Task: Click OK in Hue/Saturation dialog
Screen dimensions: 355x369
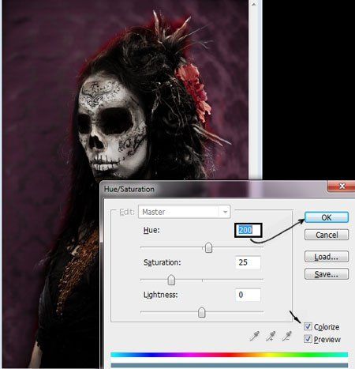Action: pyautogui.click(x=327, y=217)
